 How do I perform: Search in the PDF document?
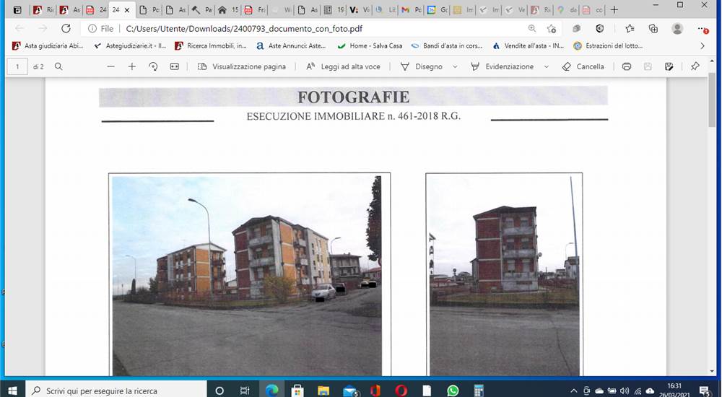[x=58, y=67]
